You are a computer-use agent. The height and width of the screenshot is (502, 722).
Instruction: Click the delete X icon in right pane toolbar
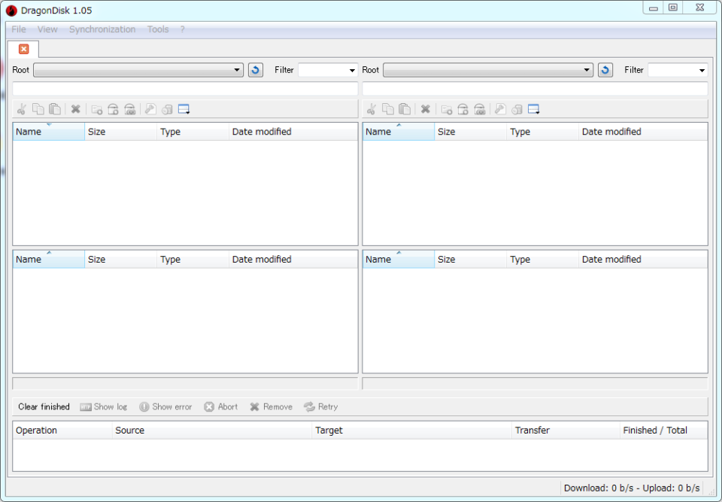point(426,109)
